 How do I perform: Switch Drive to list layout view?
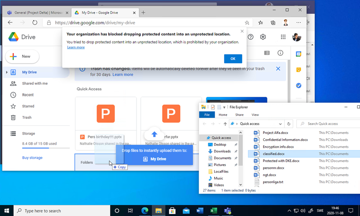267,53
